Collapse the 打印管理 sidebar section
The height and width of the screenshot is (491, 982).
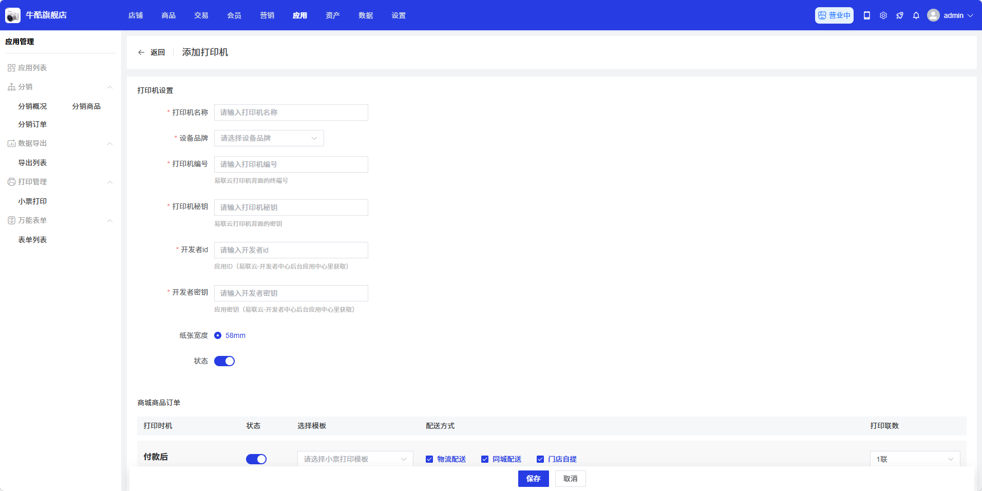[109, 182]
